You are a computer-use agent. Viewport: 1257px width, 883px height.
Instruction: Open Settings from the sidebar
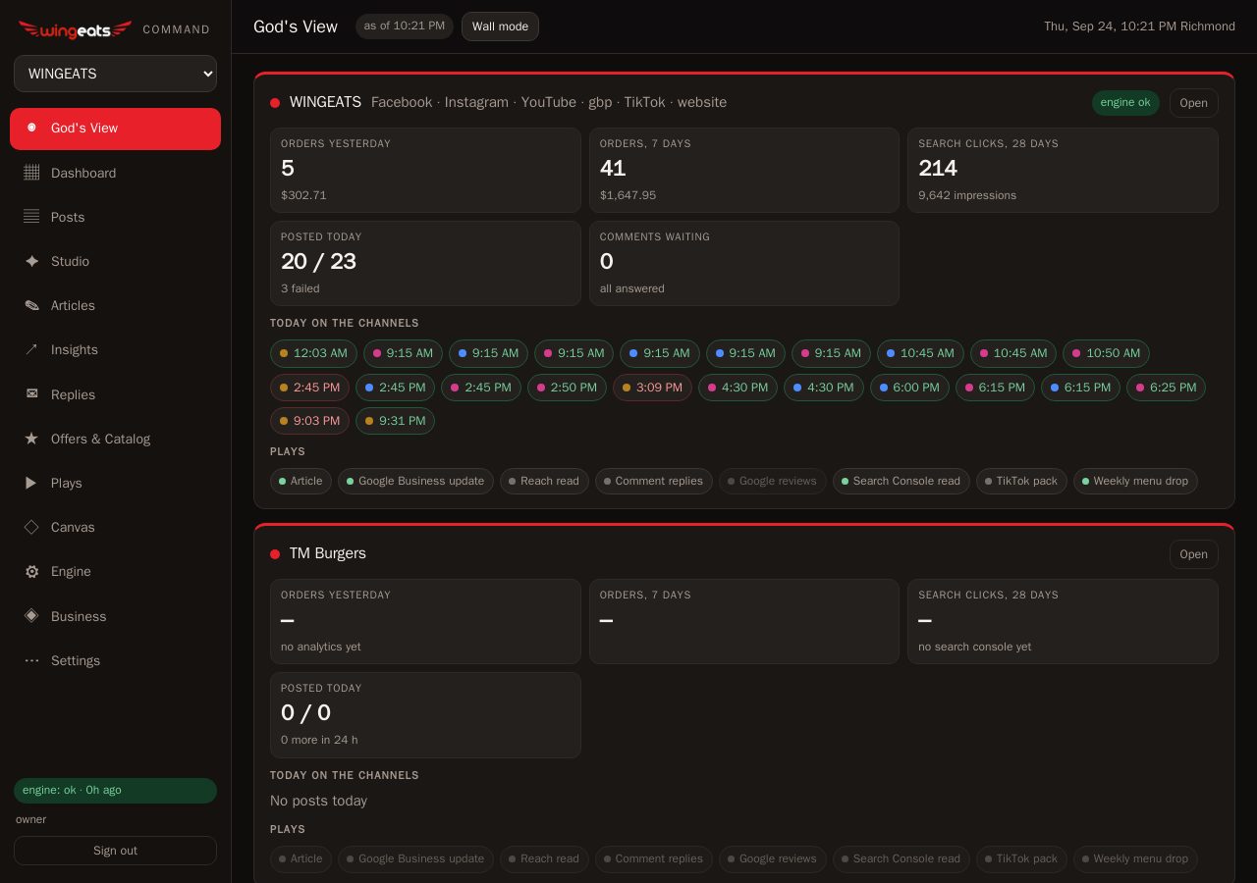pos(115,660)
